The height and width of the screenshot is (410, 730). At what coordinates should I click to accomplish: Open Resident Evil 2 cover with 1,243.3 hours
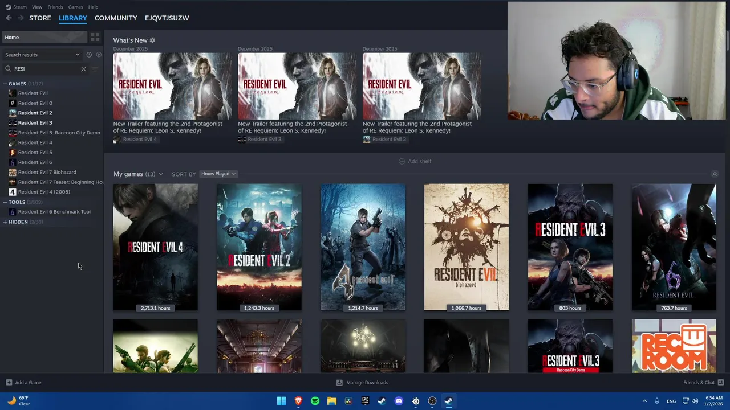[x=259, y=247]
